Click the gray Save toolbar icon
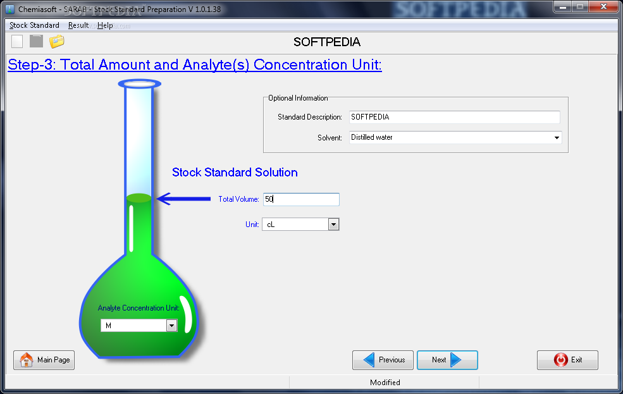The width and height of the screenshot is (623, 394). 36,41
